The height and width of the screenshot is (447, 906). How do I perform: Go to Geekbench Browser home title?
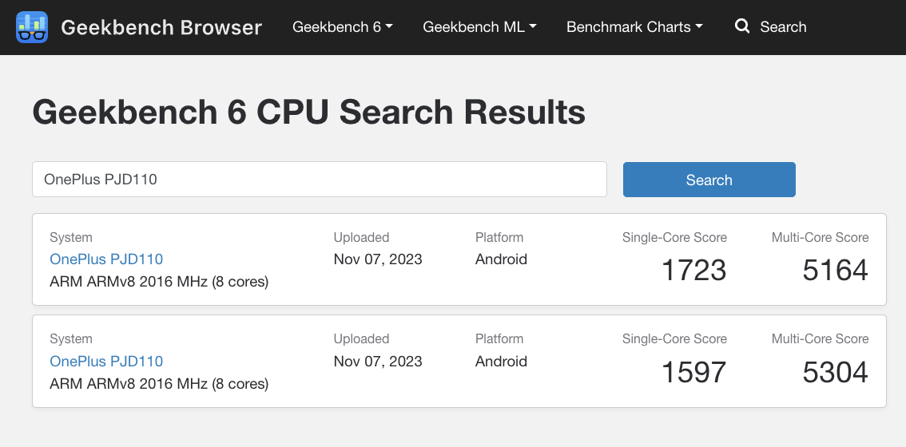[161, 27]
